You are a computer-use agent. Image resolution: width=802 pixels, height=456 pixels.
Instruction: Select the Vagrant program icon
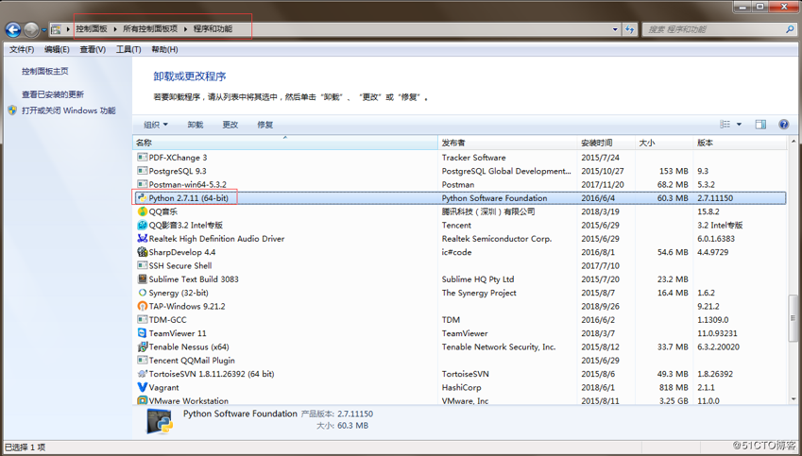tap(143, 387)
